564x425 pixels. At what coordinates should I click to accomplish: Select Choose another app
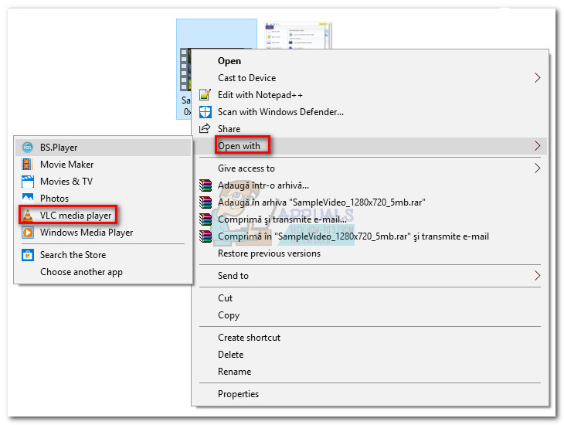104,272
